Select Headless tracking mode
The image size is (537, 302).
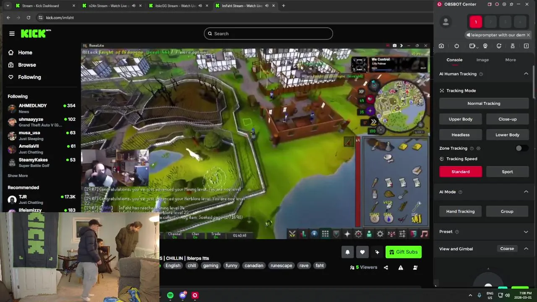coord(461,135)
